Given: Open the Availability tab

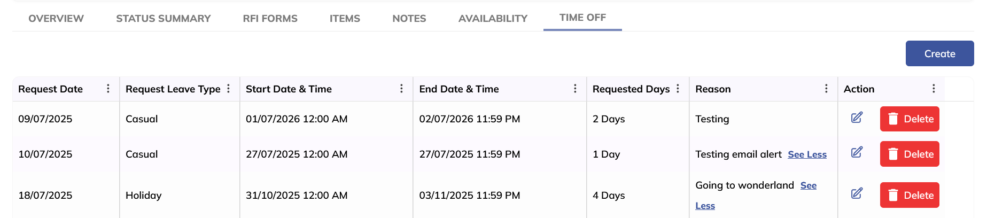Looking at the screenshot, I should pyautogui.click(x=493, y=19).
